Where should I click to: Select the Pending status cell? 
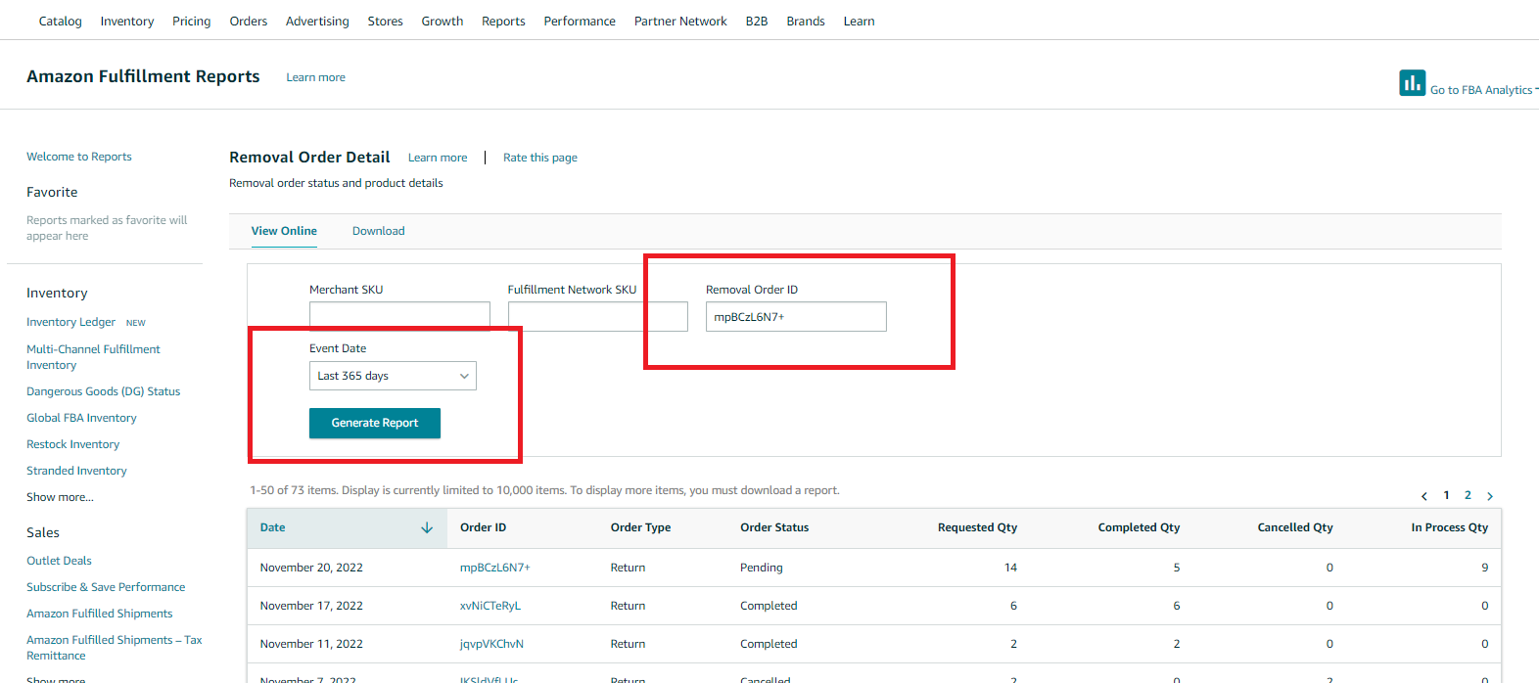[x=762, y=568]
